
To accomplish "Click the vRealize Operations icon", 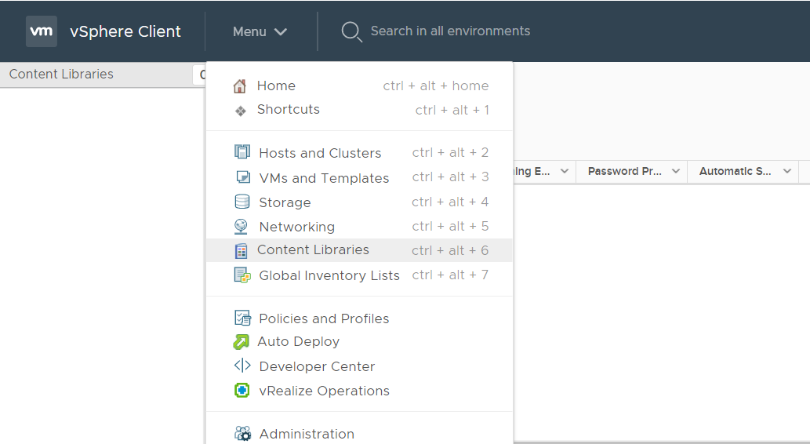I will 242,390.
